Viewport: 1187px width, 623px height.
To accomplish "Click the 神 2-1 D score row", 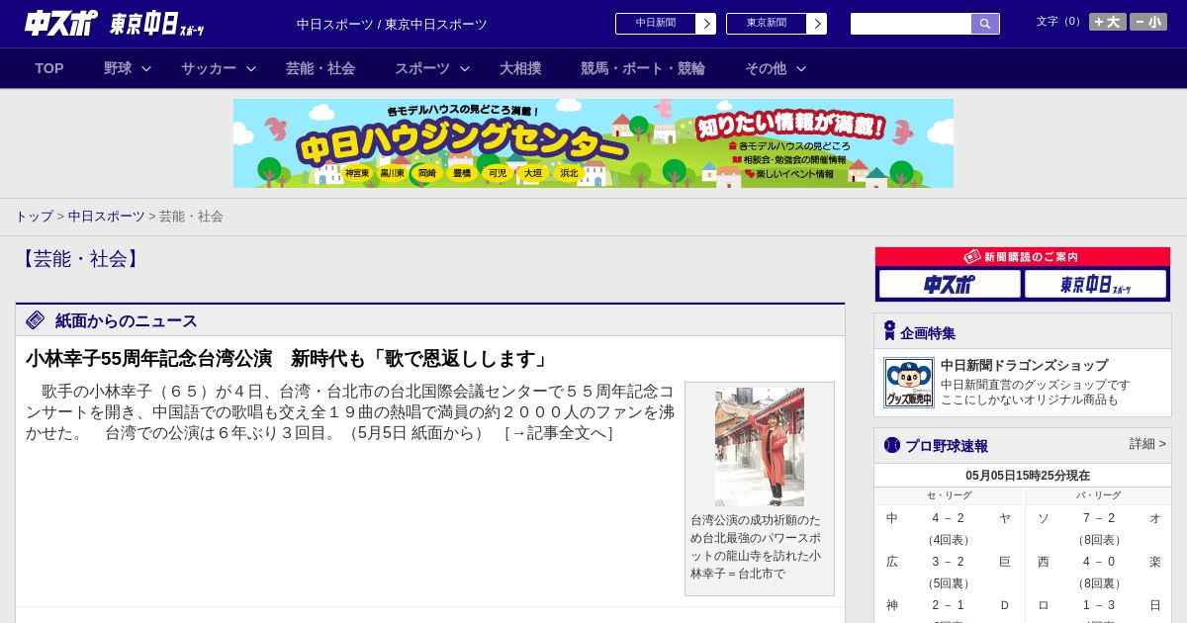I will [949, 605].
